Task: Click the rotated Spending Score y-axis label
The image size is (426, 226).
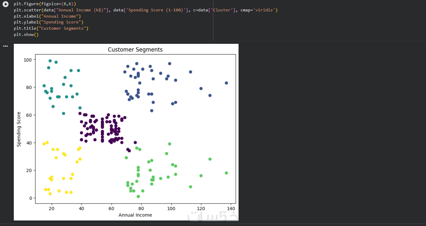Action: pos(19,129)
